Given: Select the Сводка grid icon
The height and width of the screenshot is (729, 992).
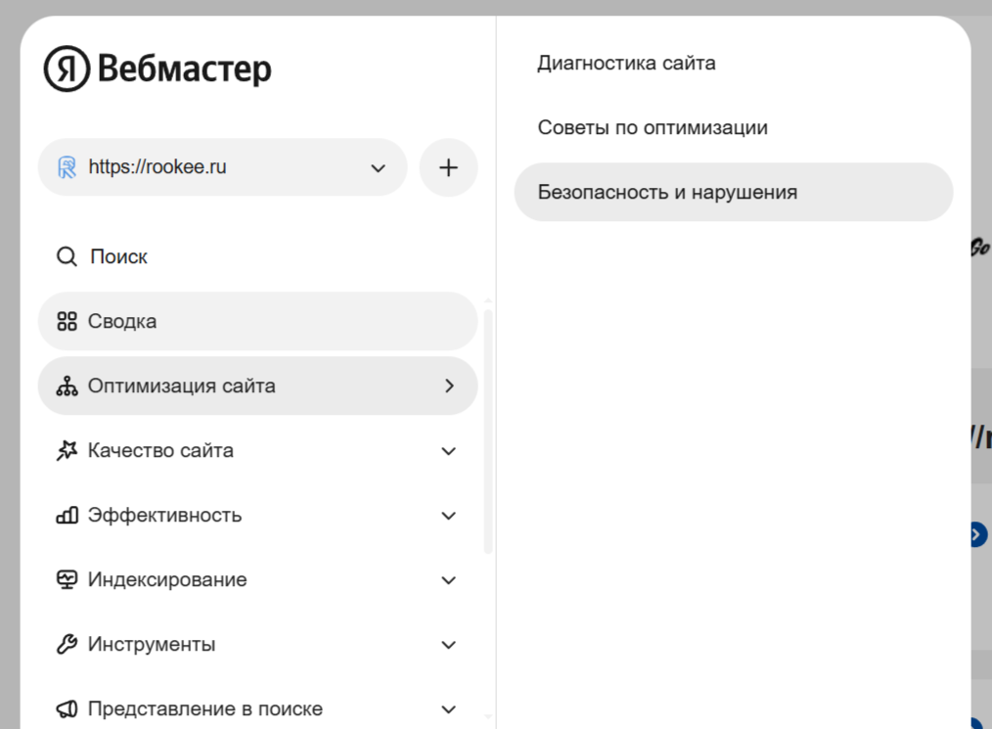Looking at the screenshot, I should (67, 322).
